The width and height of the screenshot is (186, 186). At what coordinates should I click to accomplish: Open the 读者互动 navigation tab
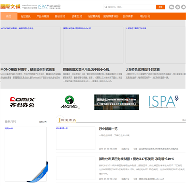(77, 16)
